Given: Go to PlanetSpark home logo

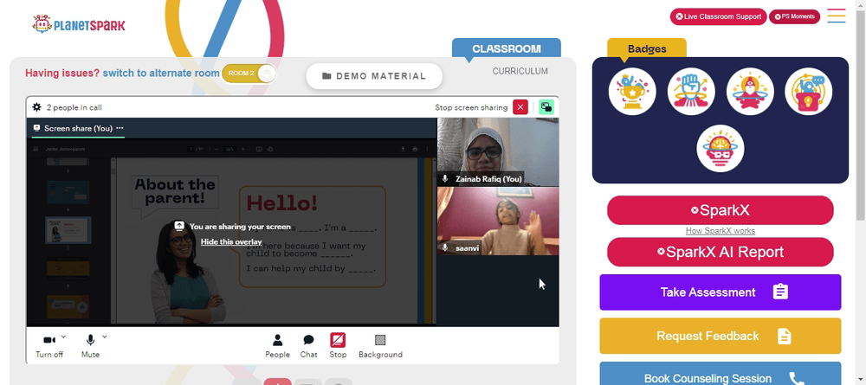Looking at the screenshot, I should (79, 24).
